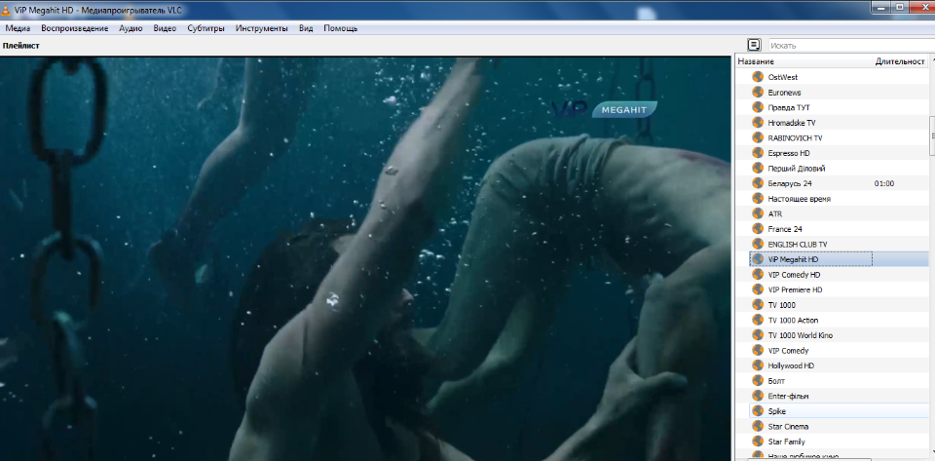Click the globe icon beside Euronews

[x=758, y=92]
